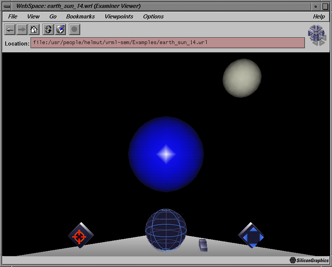
Task: Open the Help menu
Action: [x=319, y=17]
